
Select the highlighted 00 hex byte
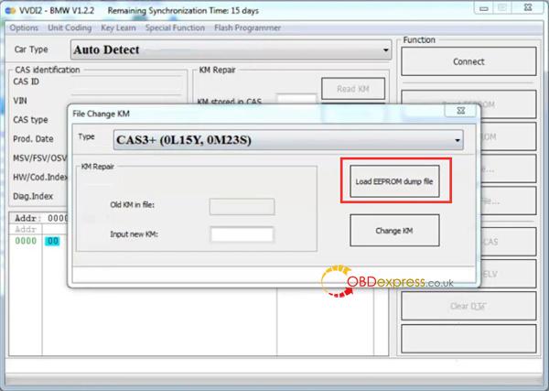52,241
